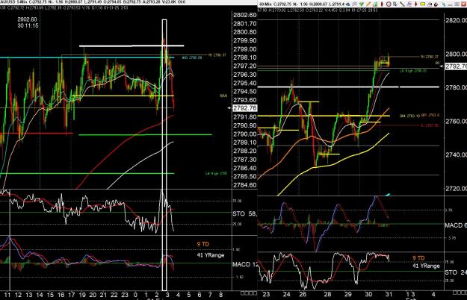Click the green bar chart icon in toolbar
This screenshot has height=300, width=467.
[375, 4]
